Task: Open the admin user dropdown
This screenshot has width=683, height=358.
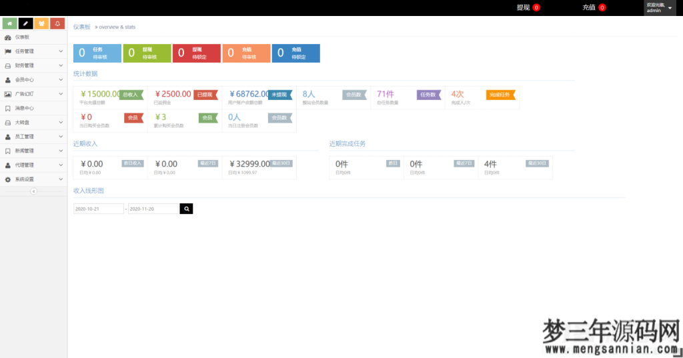Action: [660, 8]
